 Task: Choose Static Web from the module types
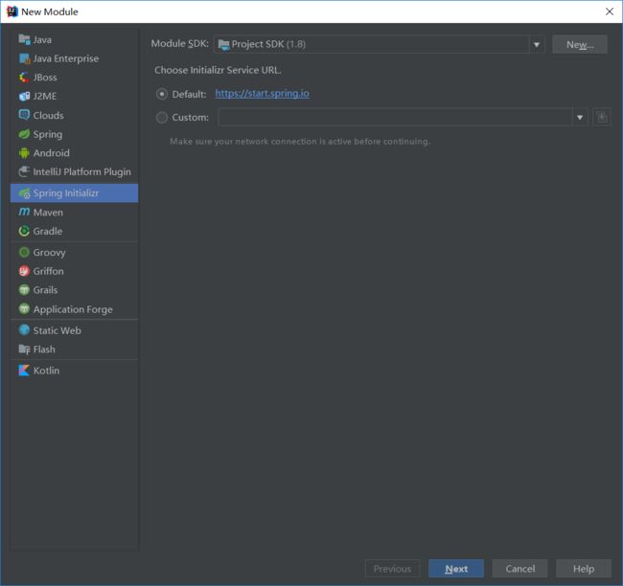tap(57, 330)
